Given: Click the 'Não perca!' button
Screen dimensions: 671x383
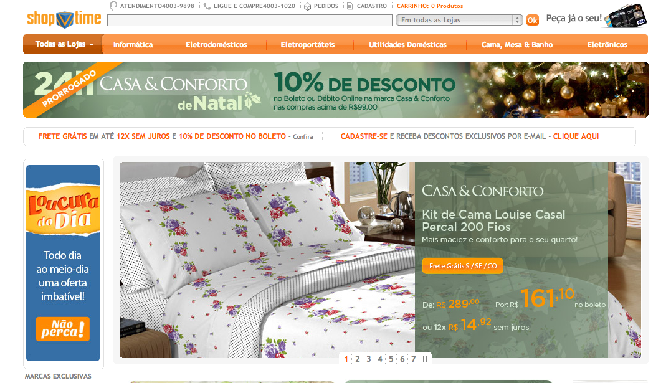Looking at the screenshot, I should pyautogui.click(x=63, y=329).
